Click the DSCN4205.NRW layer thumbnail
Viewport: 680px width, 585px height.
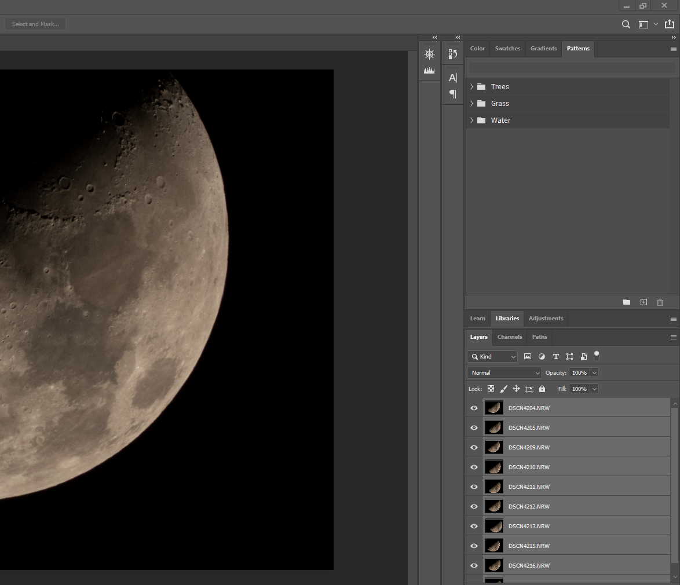click(493, 427)
